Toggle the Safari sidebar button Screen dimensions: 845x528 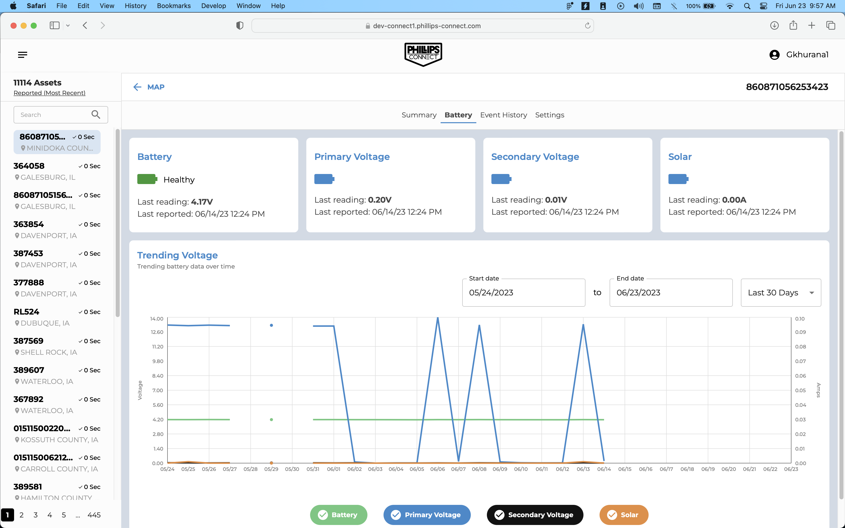[55, 25]
